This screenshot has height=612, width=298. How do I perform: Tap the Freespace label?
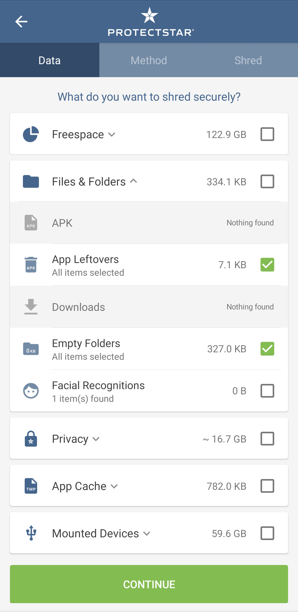pos(78,135)
